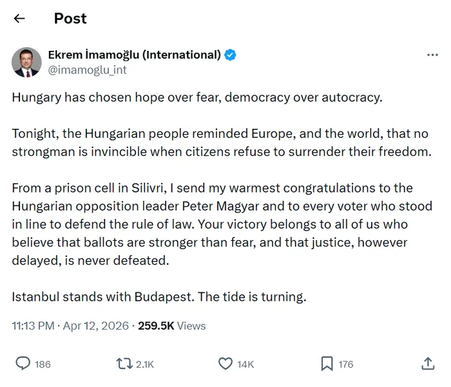Click the 2.1K reposts count

tap(145, 364)
